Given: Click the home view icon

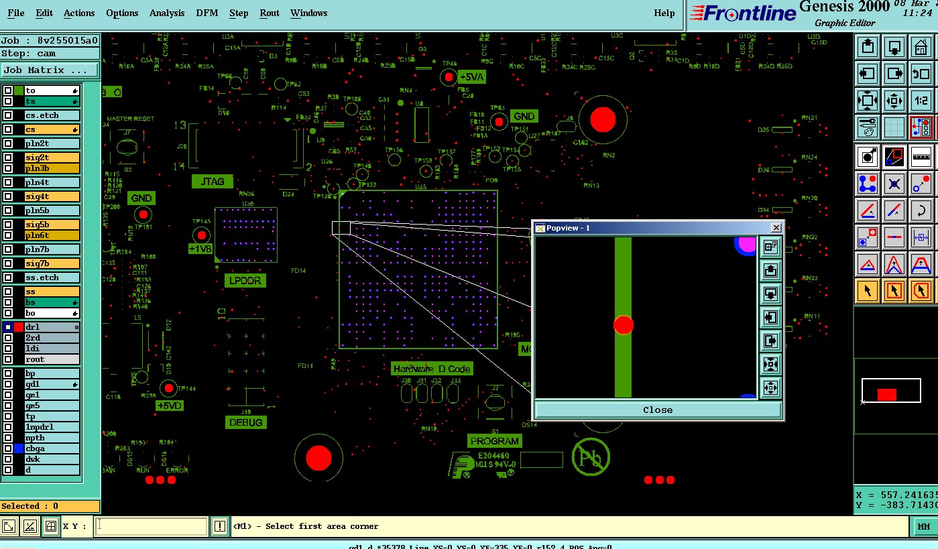Looking at the screenshot, I should click(x=921, y=48).
